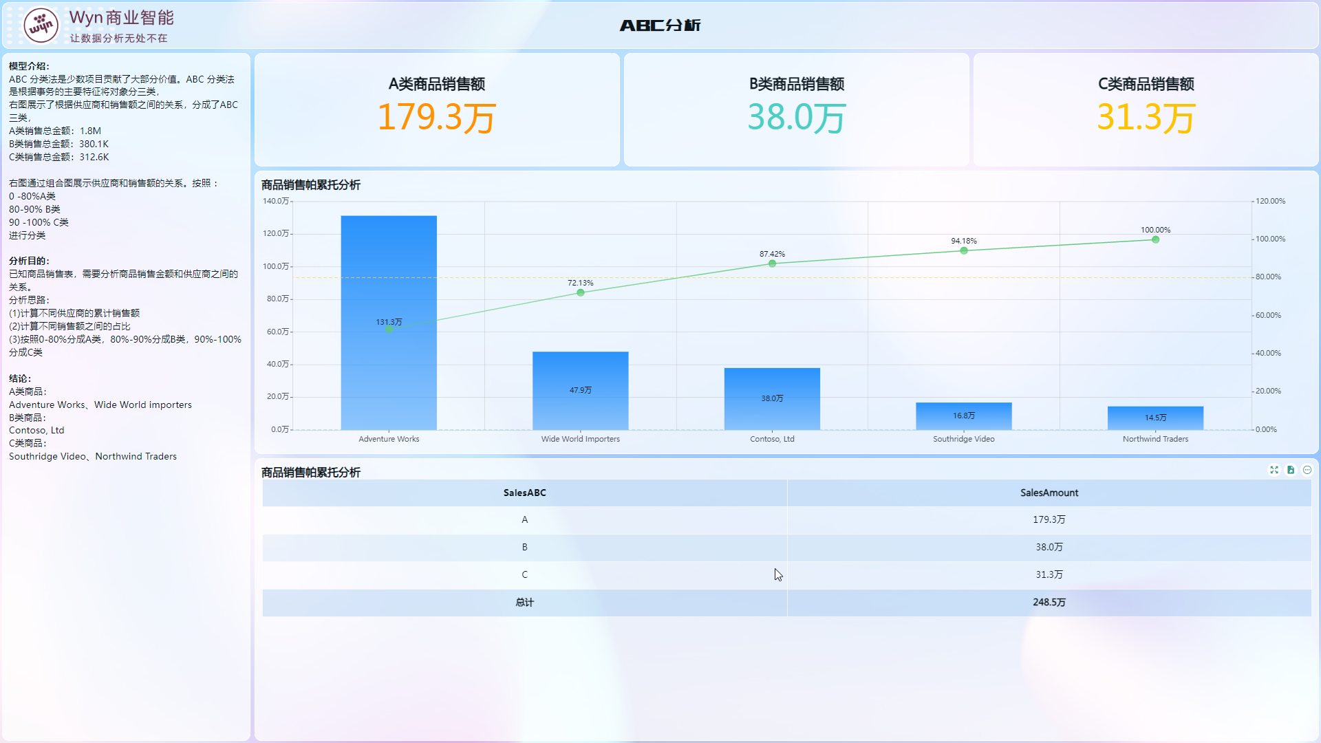Image resolution: width=1321 pixels, height=743 pixels.
Task: Open the table's more options ellipsis
Action: pos(1307,470)
